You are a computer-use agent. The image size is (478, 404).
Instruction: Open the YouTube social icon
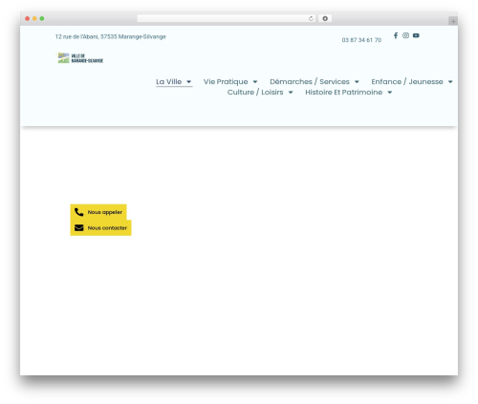coord(416,35)
